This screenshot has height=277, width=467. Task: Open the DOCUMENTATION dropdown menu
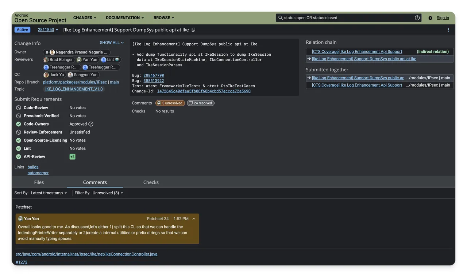(x=125, y=18)
